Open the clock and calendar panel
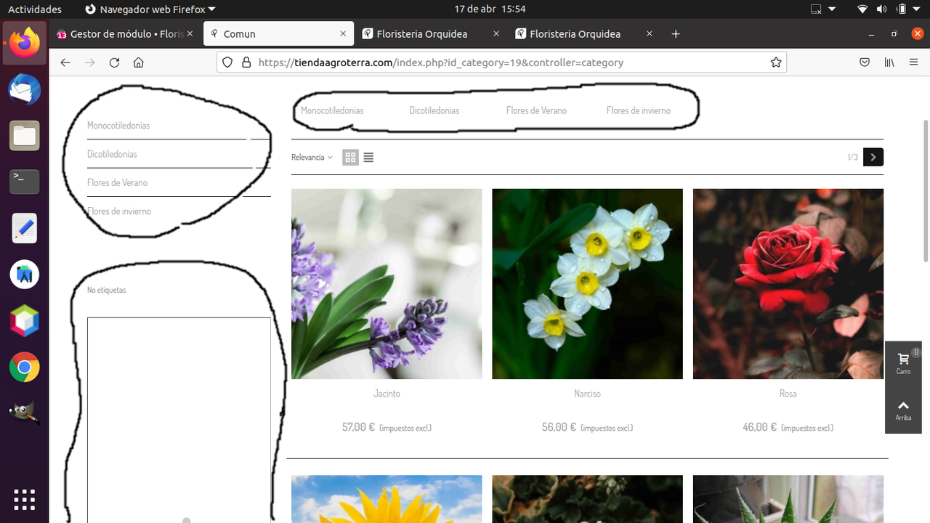Screen dimensions: 930x523 click(490, 9)
